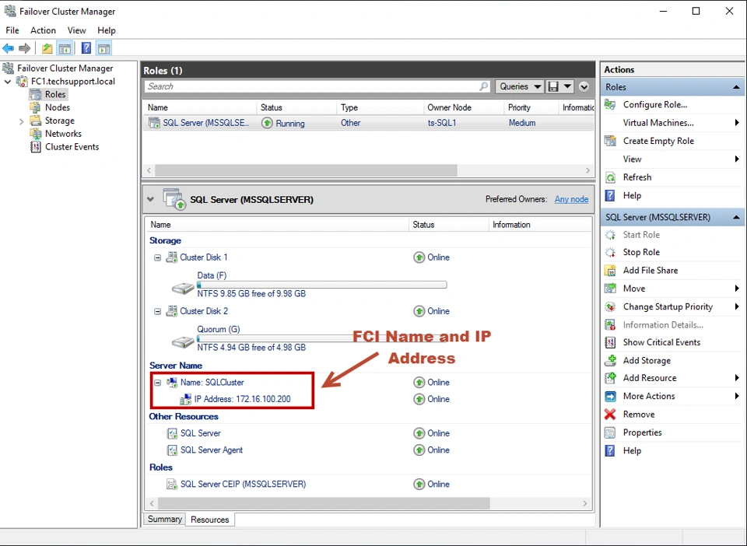This screenshot has width=747, height=546.
Task: Click the Create Empty Role icon
Action: 610,141
